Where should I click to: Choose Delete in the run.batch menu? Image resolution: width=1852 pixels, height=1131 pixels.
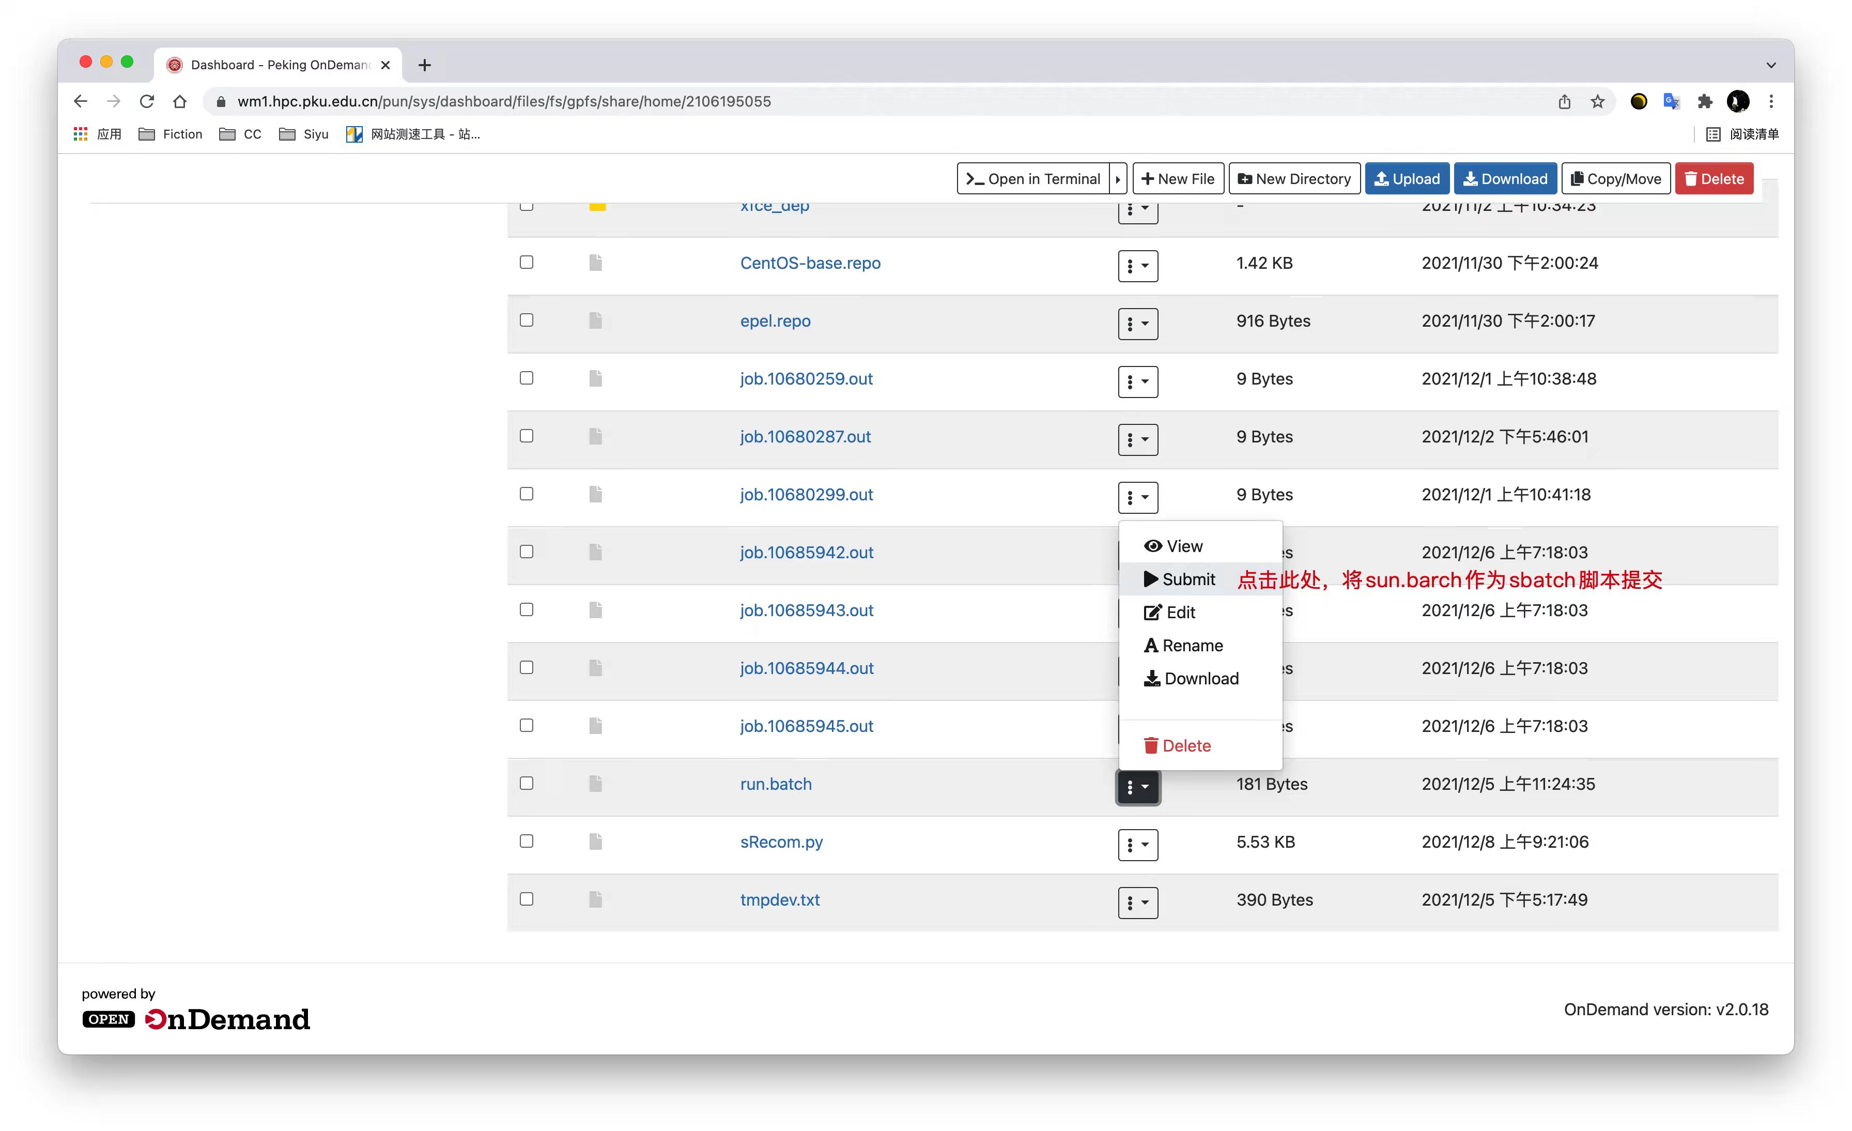(1200, 745)
